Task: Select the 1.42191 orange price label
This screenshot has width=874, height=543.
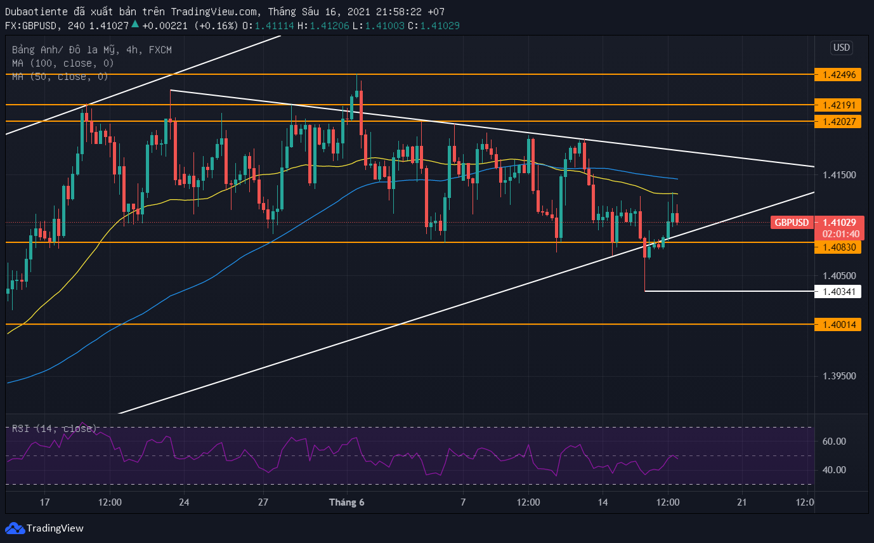Action: tap(838, 105)
